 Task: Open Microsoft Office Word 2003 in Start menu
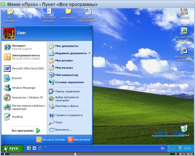pyautogui.click(x=24, y=68)
